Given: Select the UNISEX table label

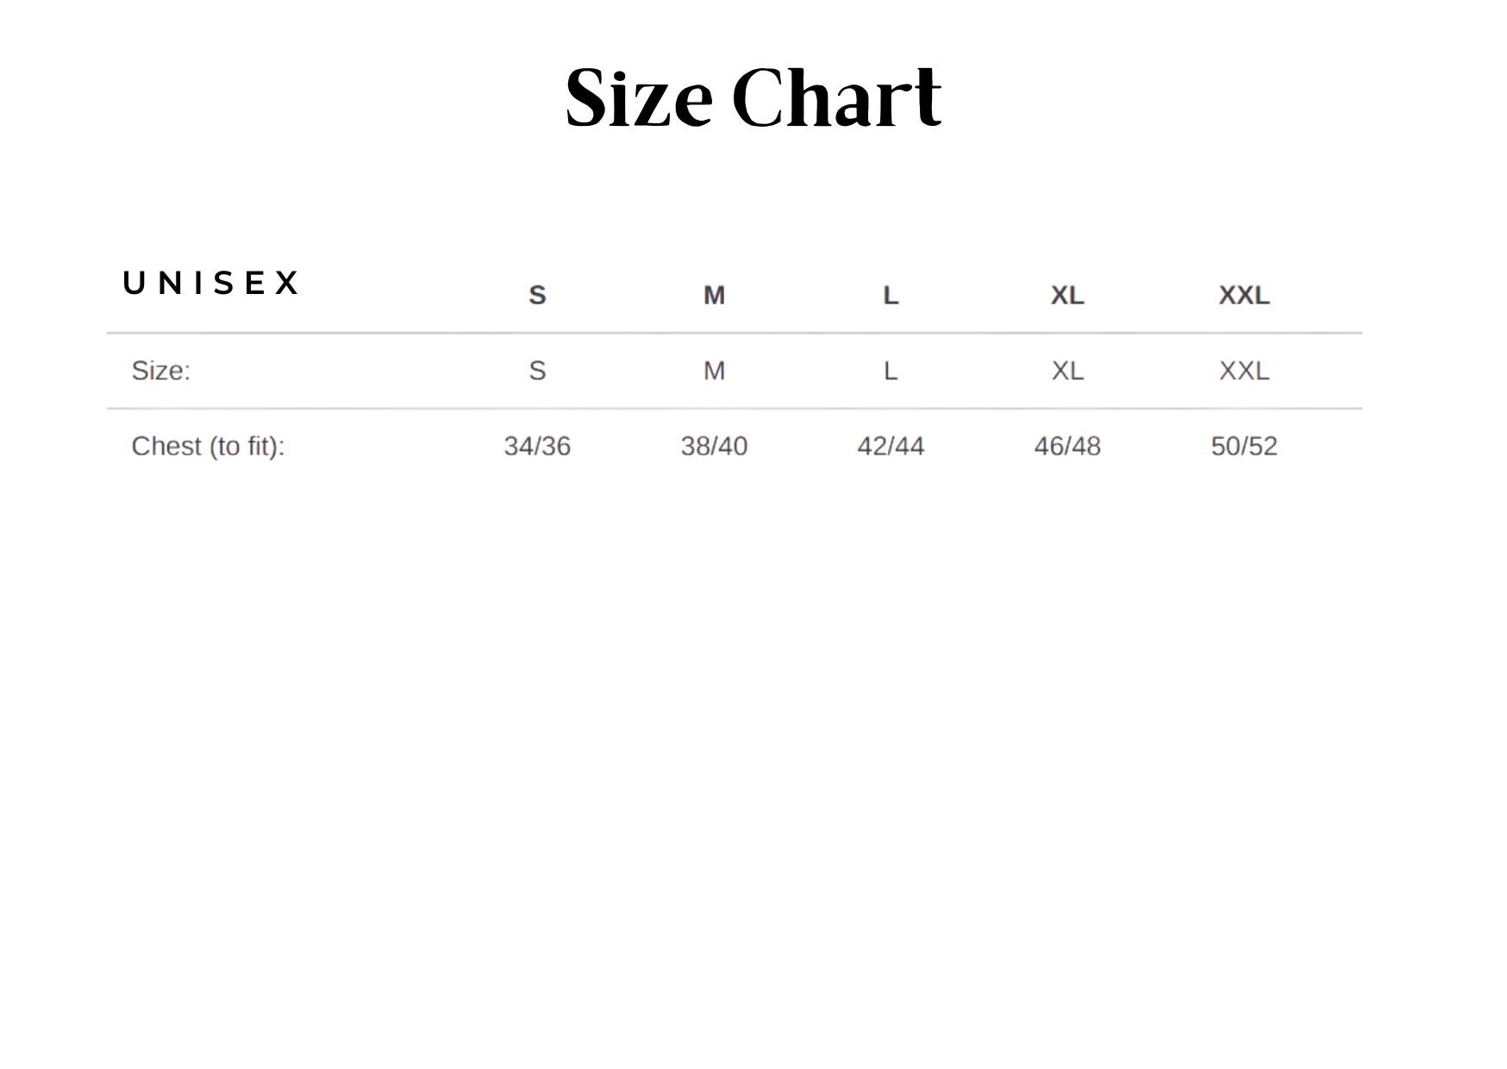Looking at the screenshot, I should pyautogui.click(x=211, y=283).
